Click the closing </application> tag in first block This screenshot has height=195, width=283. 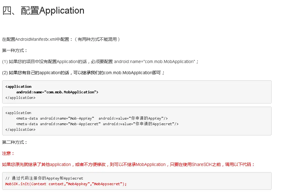pyautogui.click(x=20, y=97)
